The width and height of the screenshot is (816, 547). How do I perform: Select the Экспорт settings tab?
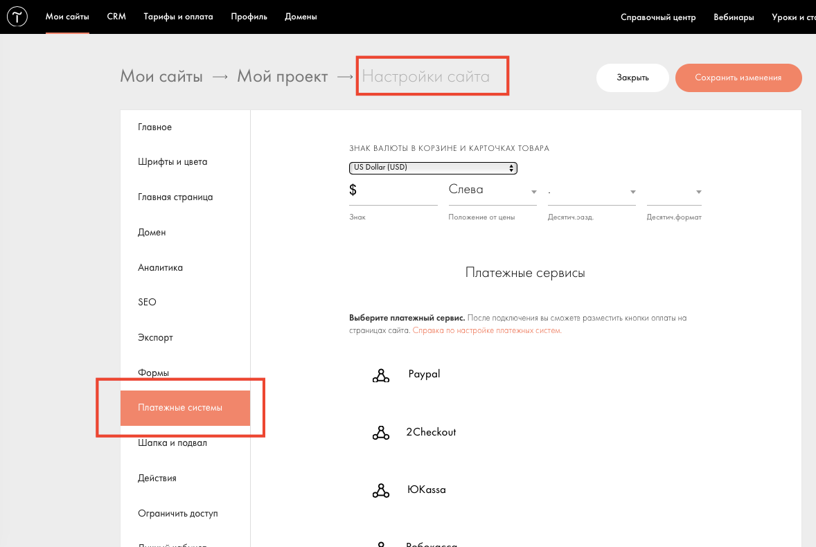[x=185, y=337]
